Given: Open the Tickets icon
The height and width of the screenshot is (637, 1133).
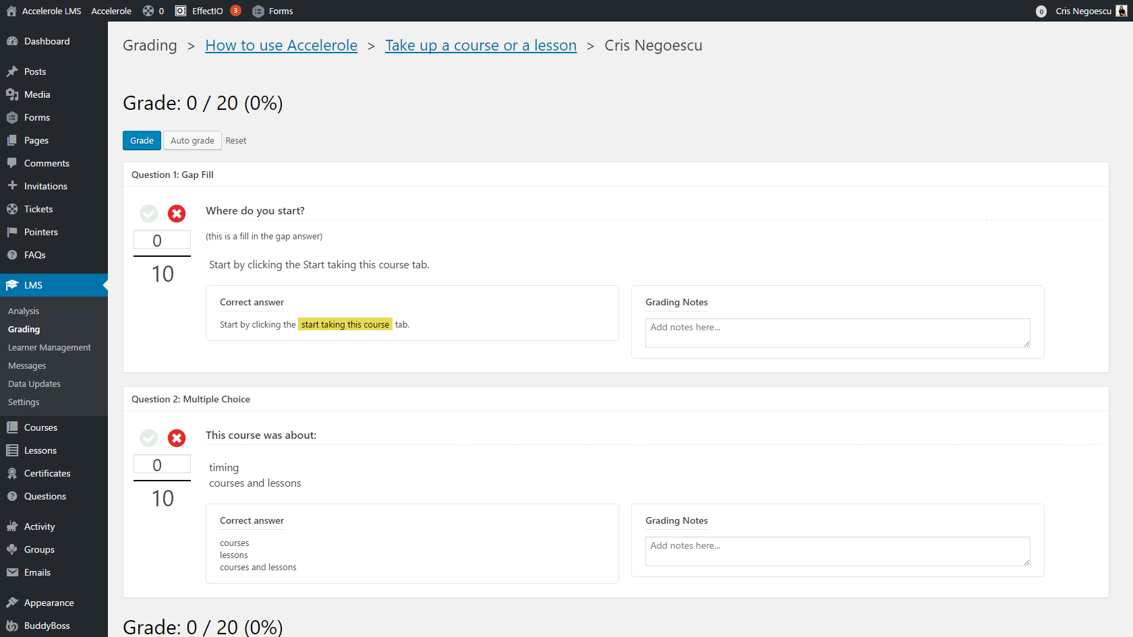Looking at the screenshot, I should click(12, 209).
